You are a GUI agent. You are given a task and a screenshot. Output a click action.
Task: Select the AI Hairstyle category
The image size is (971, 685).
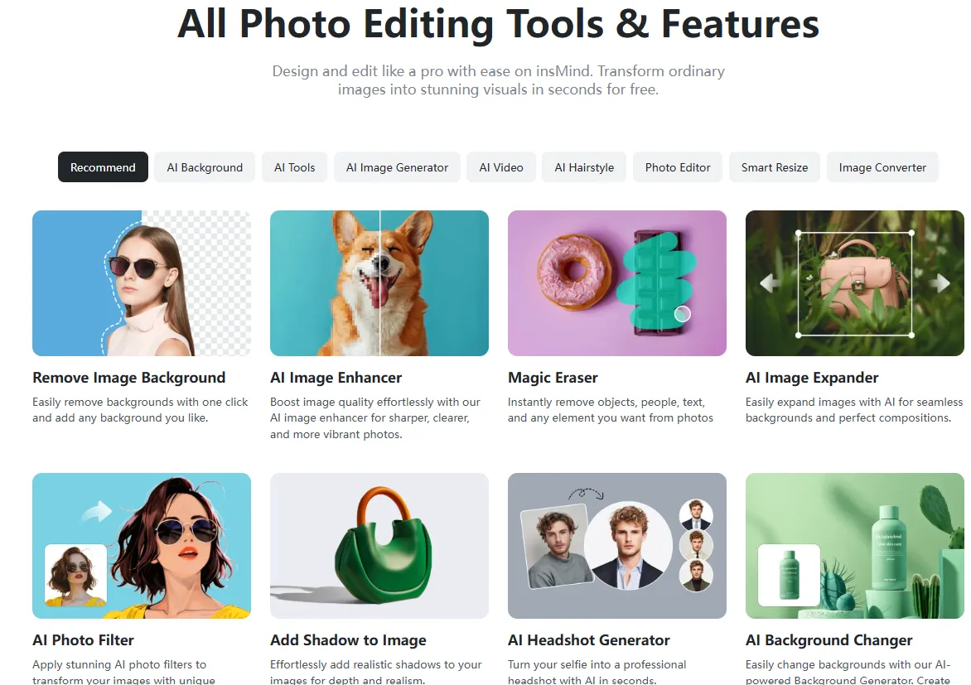[x=583, y=166]
